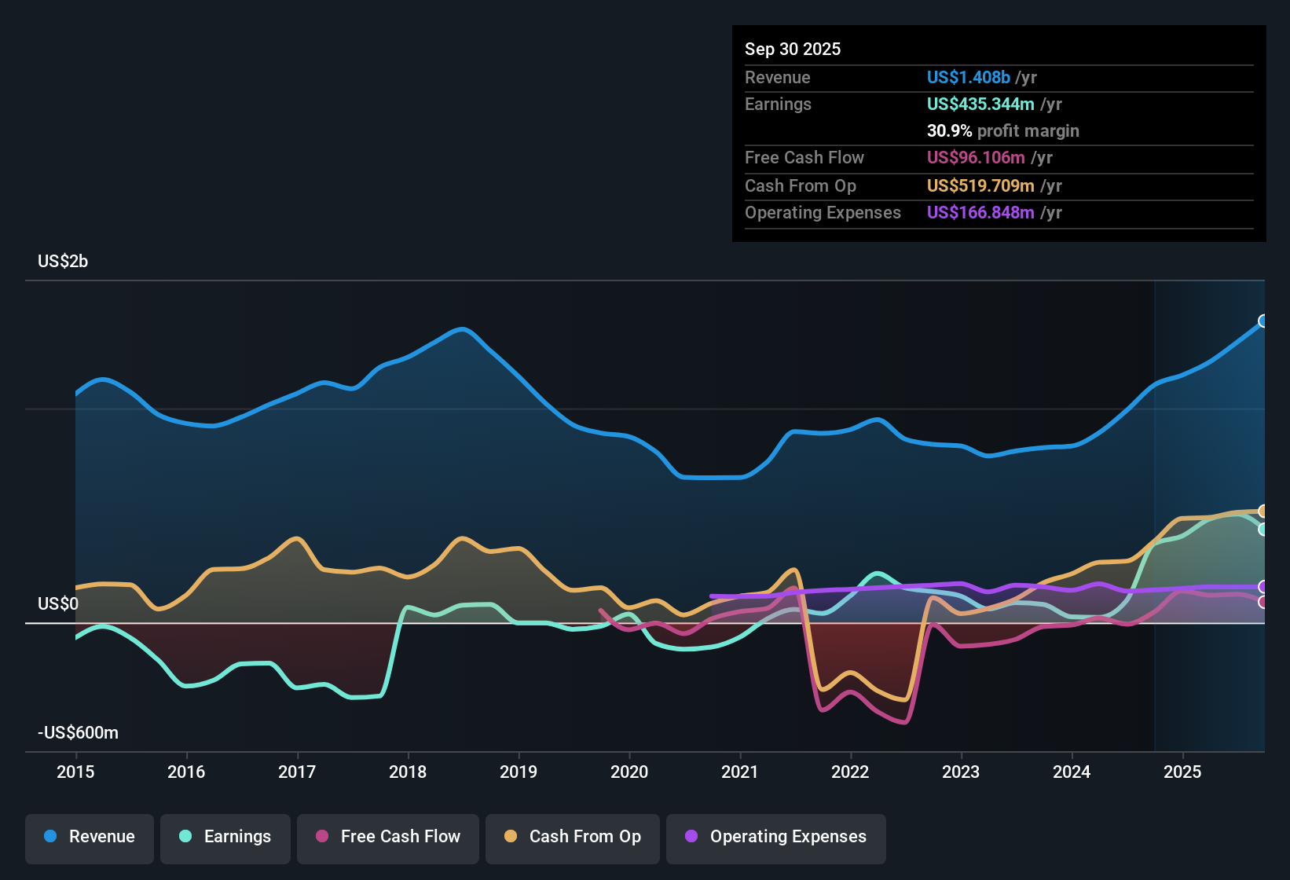Click the blue Revenue legend dot

point(49,837)
